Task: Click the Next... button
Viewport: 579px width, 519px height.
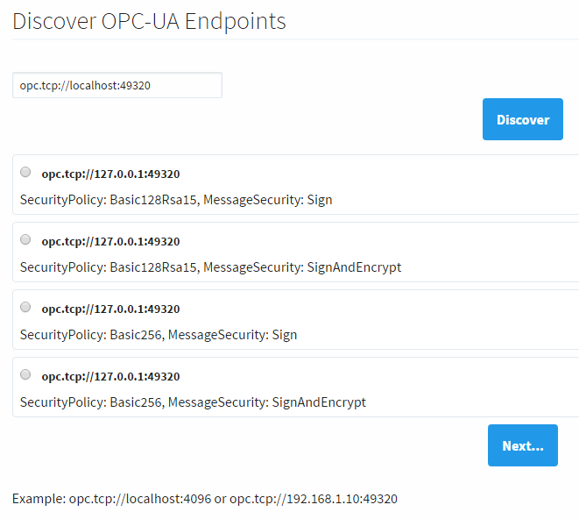Action: 522,445
